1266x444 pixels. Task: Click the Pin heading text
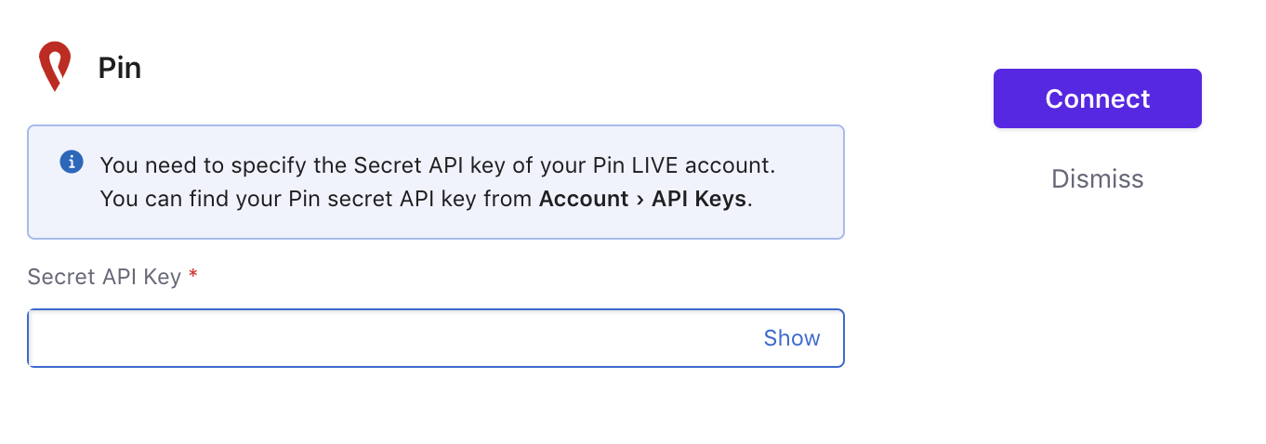120,68
